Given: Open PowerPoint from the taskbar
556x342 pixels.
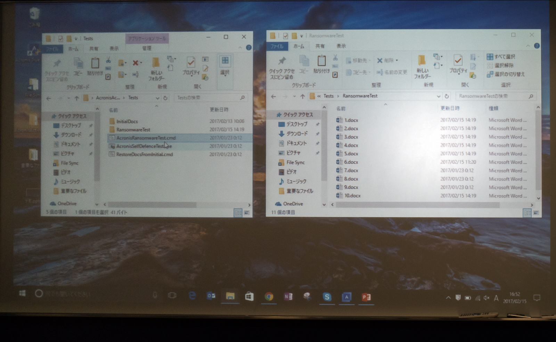Looking at the screenshot, I should (x=366, y=297).
